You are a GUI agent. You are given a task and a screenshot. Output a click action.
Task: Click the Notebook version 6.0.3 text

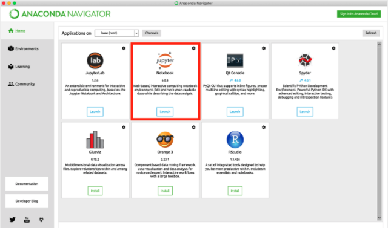coord(165,80)
